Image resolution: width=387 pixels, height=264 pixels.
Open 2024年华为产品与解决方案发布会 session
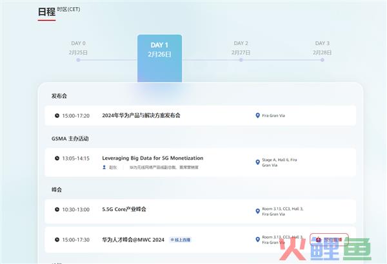point(141,115)
